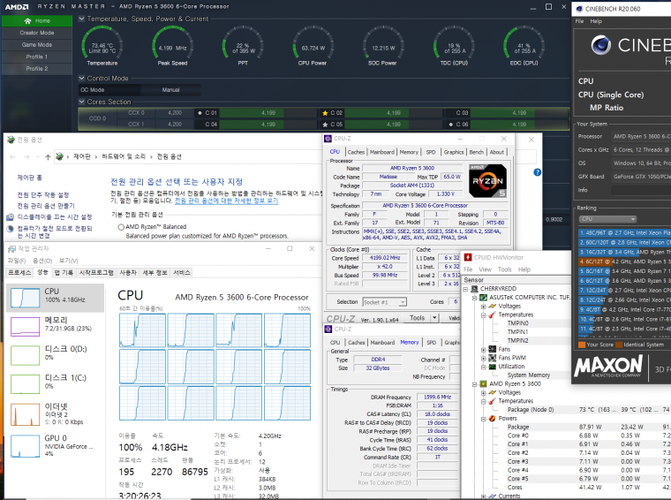Select the Package (Node 0) temperature row
This screenshot has width=671, height=500.
click(x=531, y=410)
